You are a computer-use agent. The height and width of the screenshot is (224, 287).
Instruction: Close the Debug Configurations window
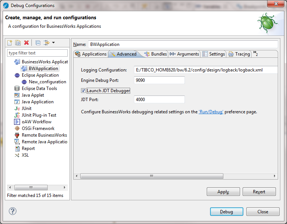[x=276, y=4]
